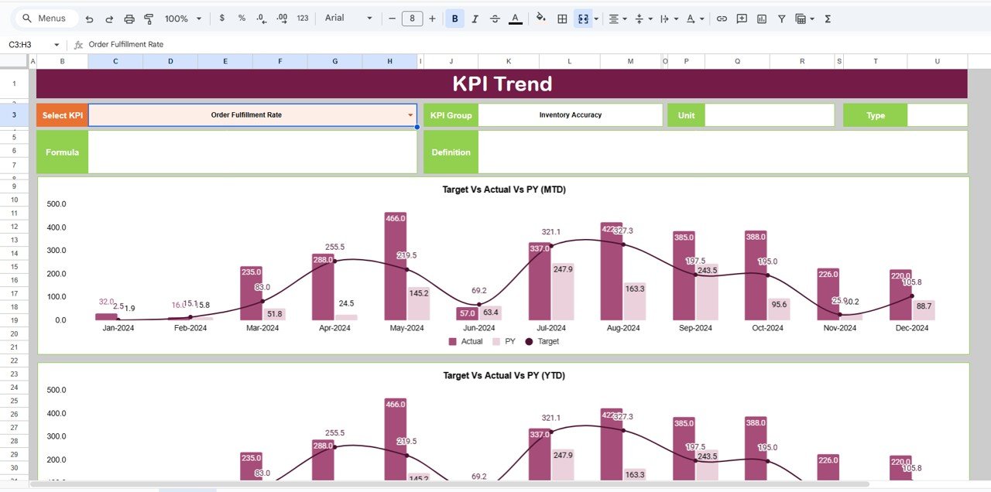Click the Name box showing C3:H3

click(x=23, y=44)
